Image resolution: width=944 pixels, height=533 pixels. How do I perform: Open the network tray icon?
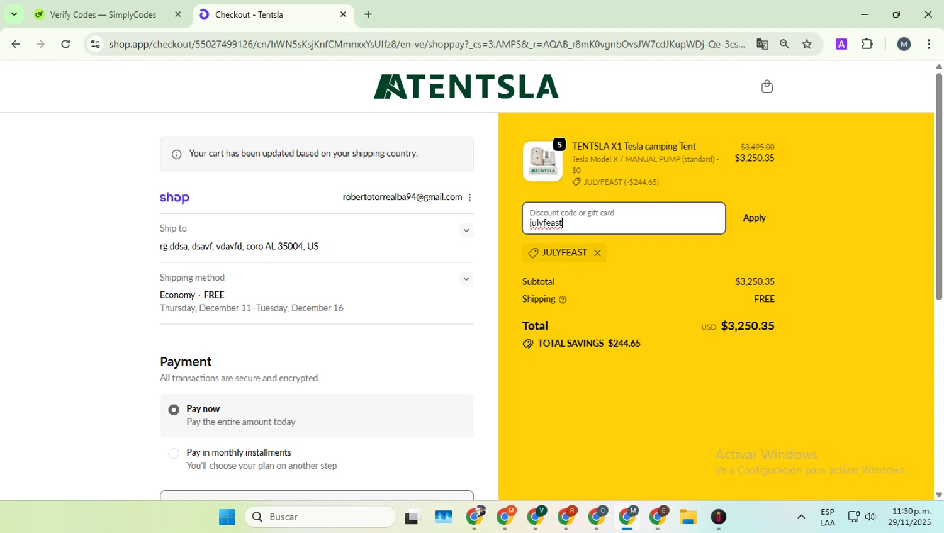[x=854, y=517]
